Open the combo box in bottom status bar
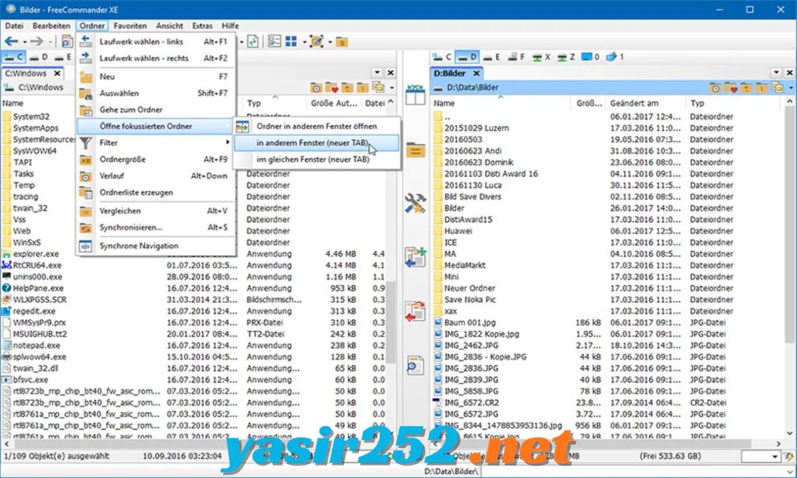The height and width of the screenshot is (478, 797). (761, 457)
